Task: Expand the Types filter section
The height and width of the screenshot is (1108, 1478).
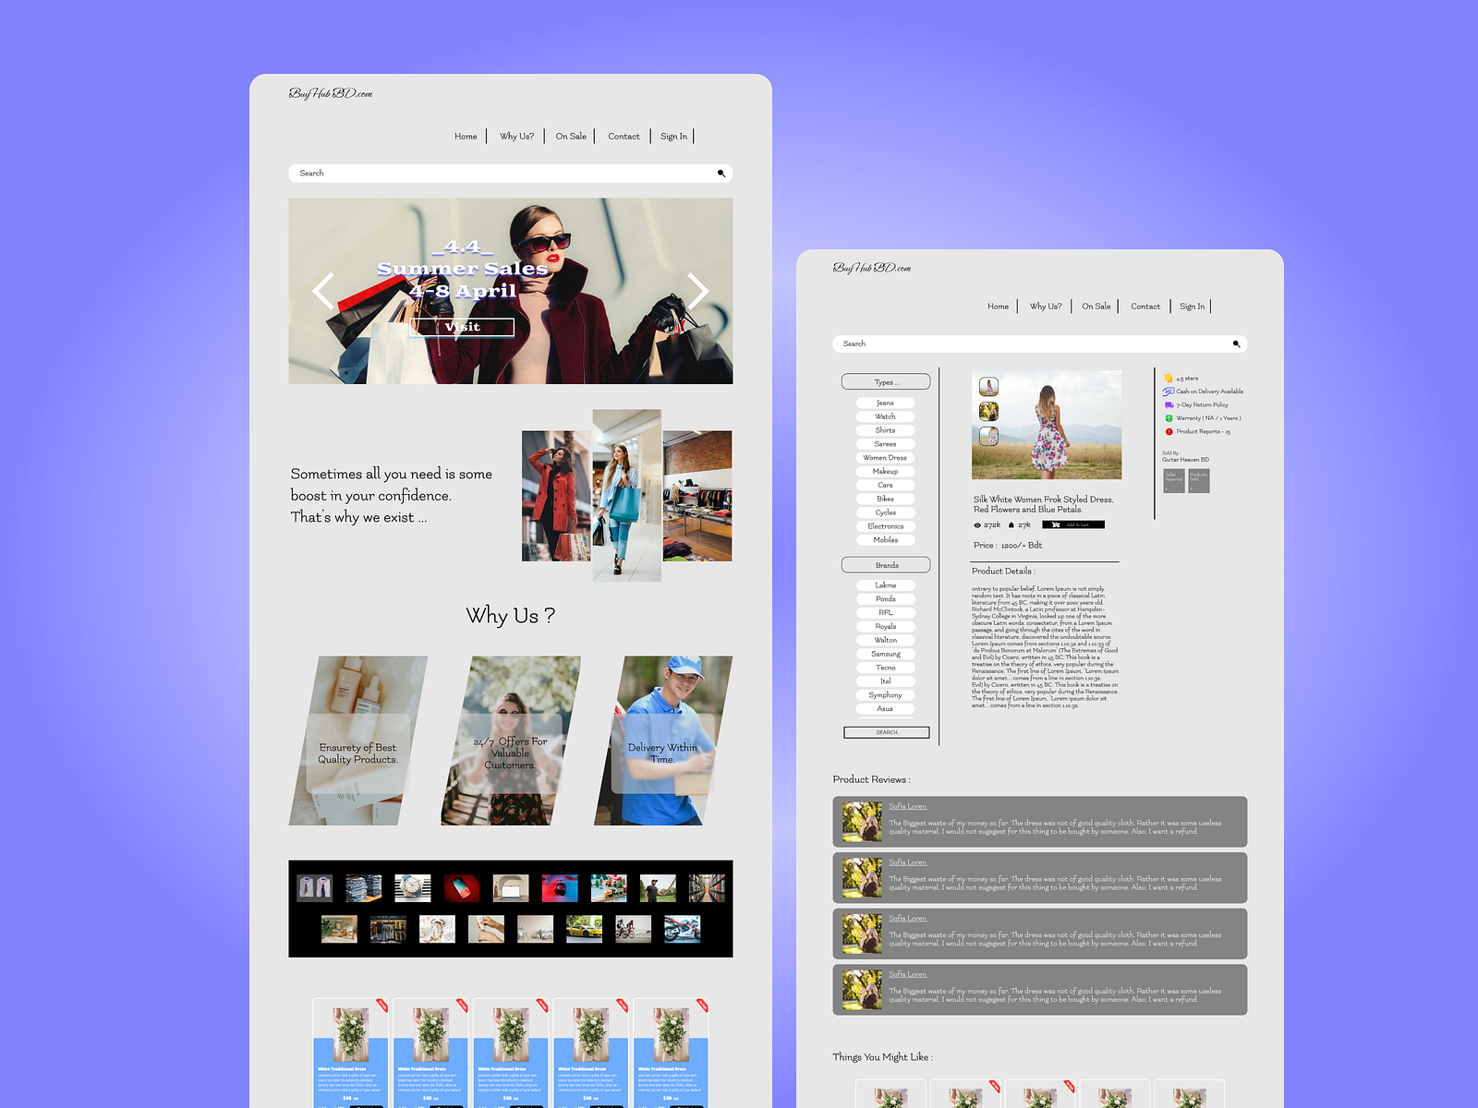Action: pyautogui.click(x=885, y=381)
